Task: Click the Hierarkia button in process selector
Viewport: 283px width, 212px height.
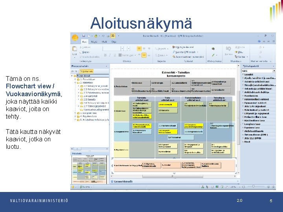Action: tap(86, 71)
